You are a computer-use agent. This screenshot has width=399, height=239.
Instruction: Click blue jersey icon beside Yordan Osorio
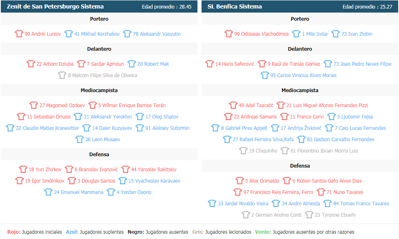tap(111, 192)
